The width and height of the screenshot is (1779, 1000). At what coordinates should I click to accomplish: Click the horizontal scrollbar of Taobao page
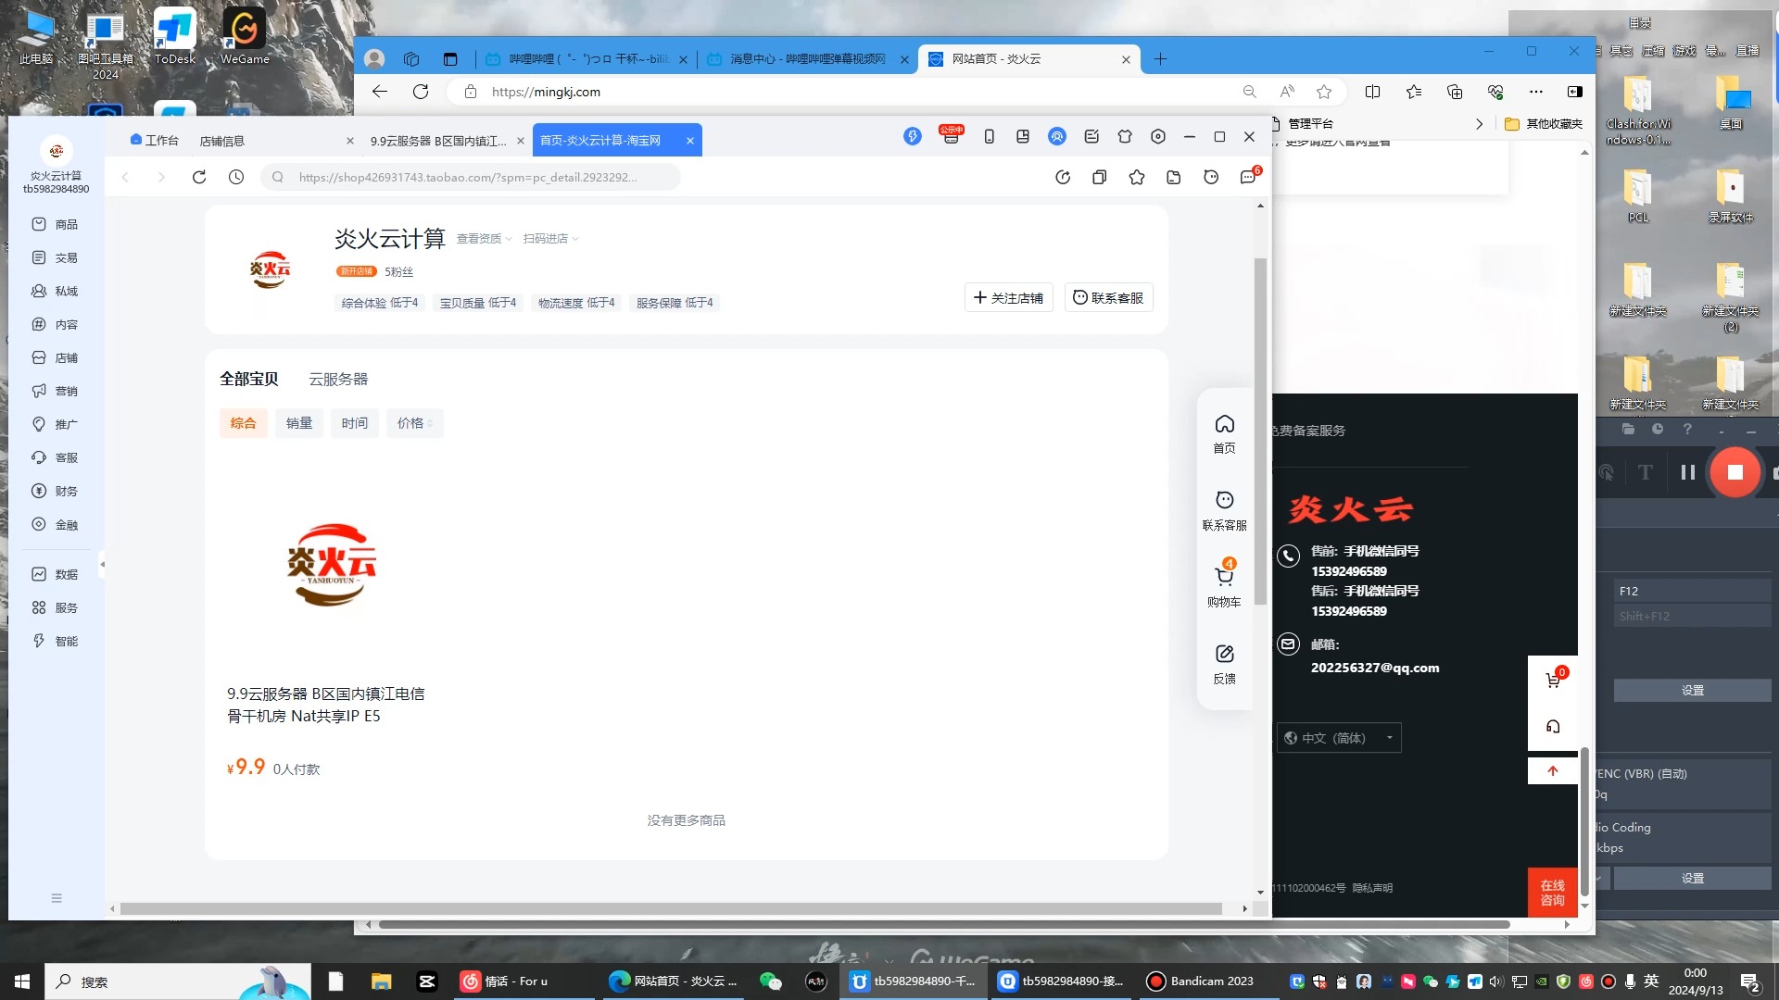point(671,909)
